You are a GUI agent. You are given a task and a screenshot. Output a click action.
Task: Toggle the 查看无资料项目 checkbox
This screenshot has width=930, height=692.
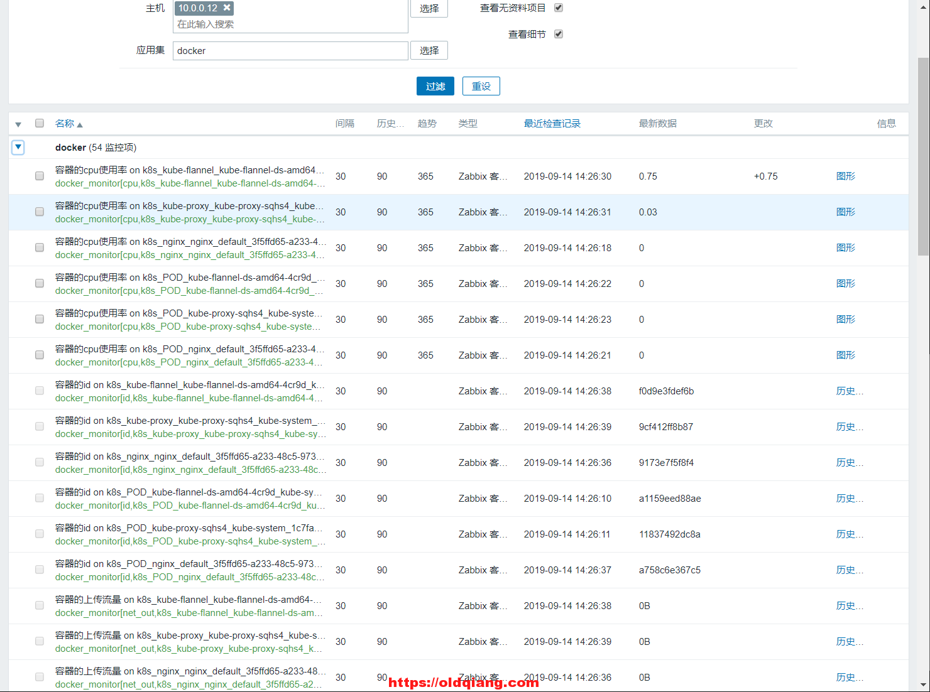click(559, 8)
